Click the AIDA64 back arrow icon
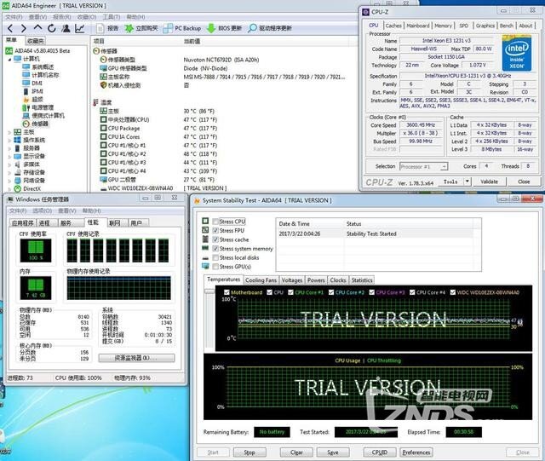545x461 pixels. [x=10, y=28]
